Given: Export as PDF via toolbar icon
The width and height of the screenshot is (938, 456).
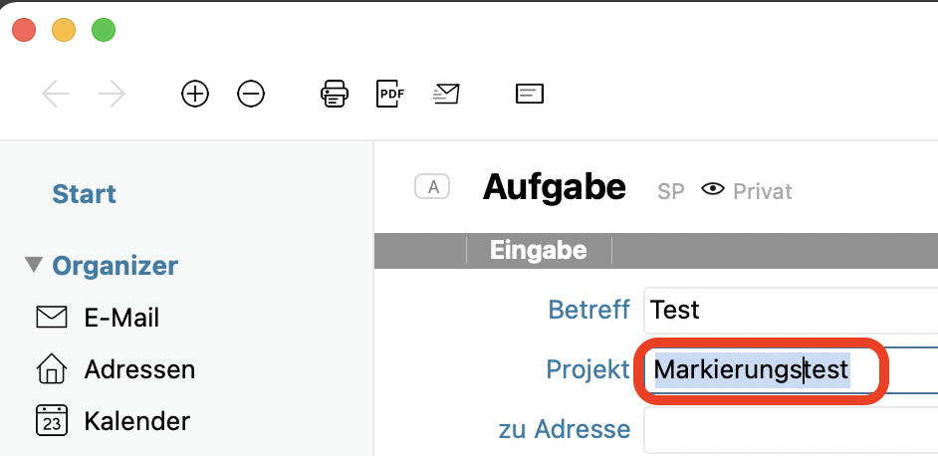Looking at the screenshot, I should pos(390,95).
